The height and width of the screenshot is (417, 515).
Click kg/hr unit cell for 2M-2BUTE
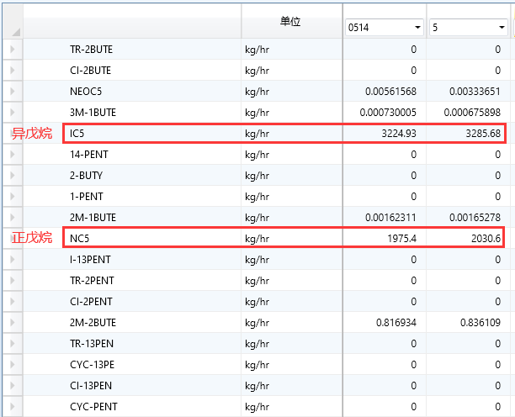(257, 323)
